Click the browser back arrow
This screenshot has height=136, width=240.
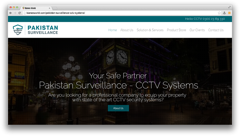[11, 13]
